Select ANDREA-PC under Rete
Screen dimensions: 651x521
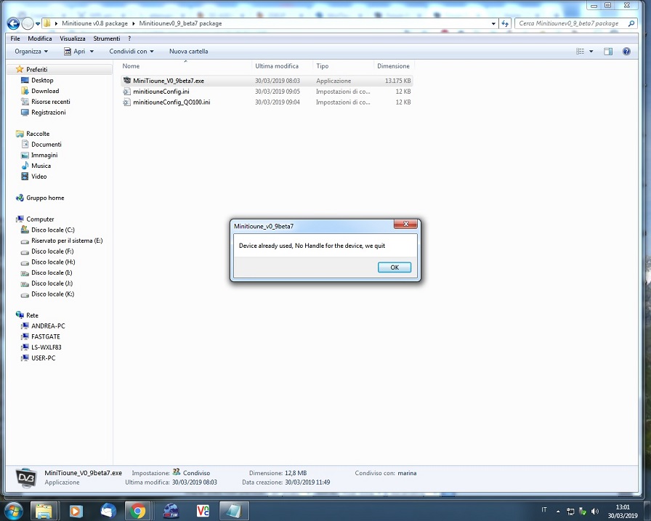pos(48,326)
